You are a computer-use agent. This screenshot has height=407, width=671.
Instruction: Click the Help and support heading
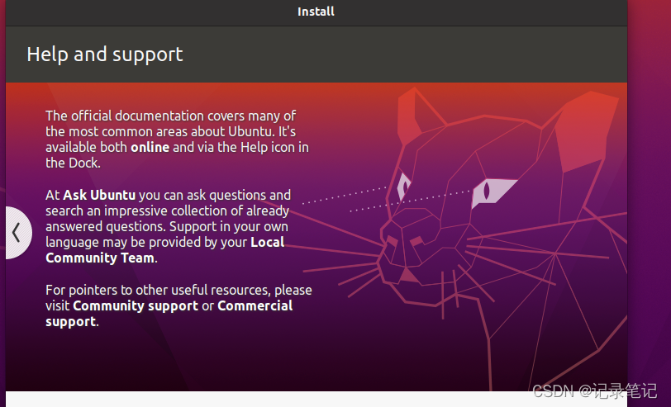[x=105, y=54]
